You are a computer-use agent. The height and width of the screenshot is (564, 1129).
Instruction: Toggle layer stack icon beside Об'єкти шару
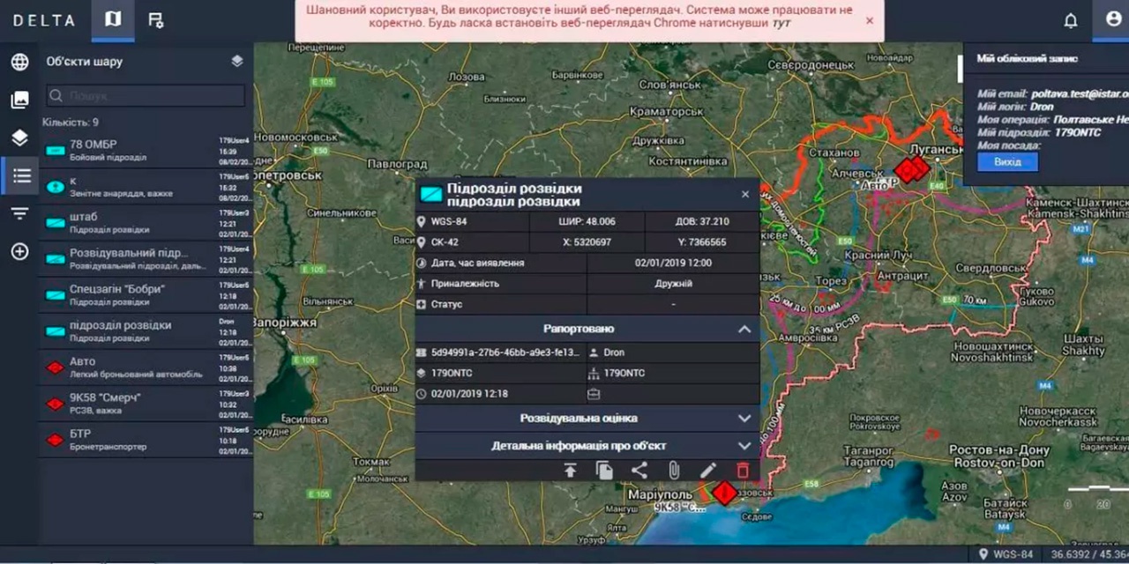point(237,62)
